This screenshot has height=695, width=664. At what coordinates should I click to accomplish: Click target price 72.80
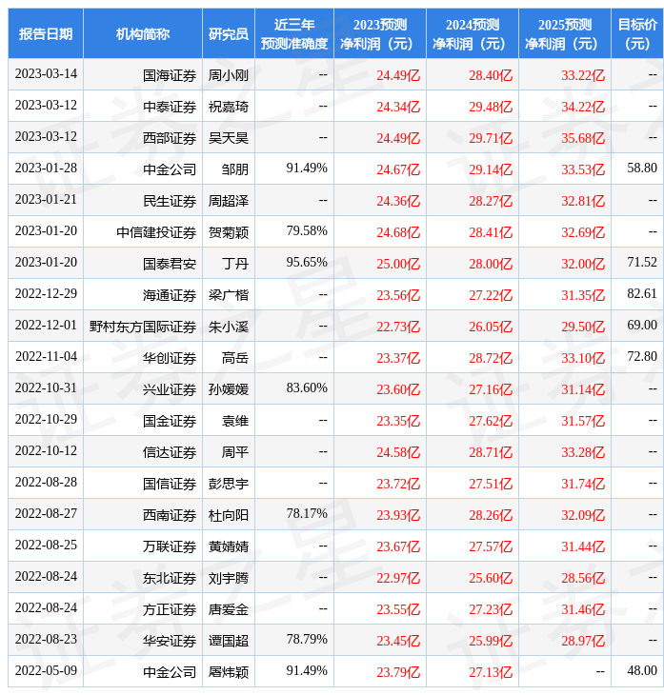[642, 356]
